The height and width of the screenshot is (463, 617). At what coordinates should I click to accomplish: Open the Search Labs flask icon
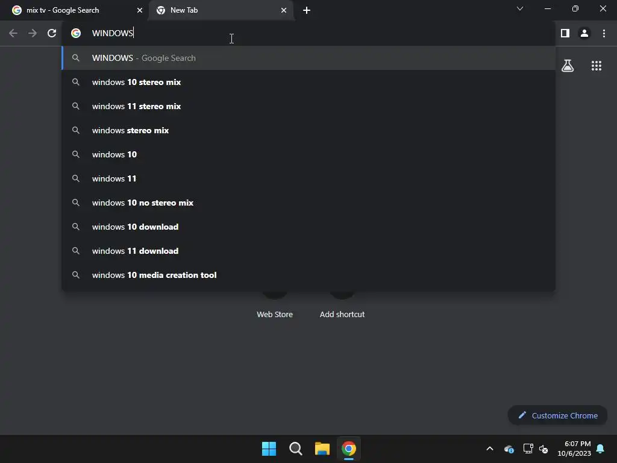pyautogui.click(x=568, y=66)
